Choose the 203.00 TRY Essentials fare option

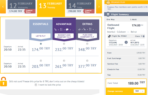tap(41, 61)
